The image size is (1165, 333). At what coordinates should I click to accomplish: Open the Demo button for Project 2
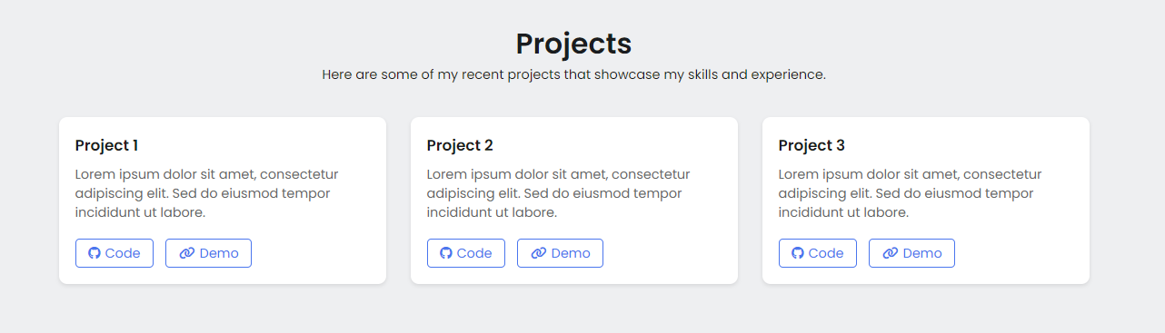coord(560,253)
